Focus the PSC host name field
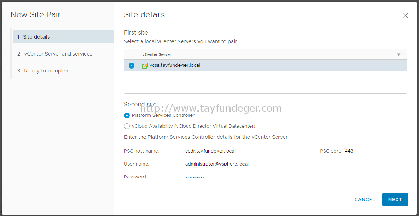This screenshot has width=419, height=216. pos(248,151)
